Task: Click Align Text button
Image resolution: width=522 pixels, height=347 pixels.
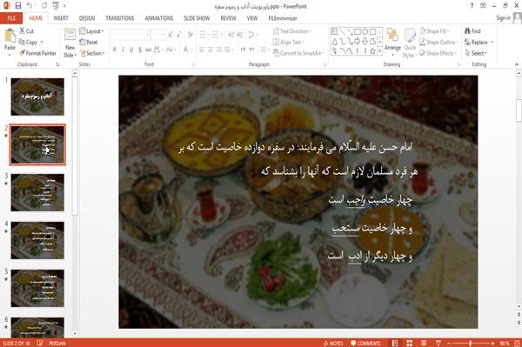Action: pyautogui.click(x=288, y=43)
